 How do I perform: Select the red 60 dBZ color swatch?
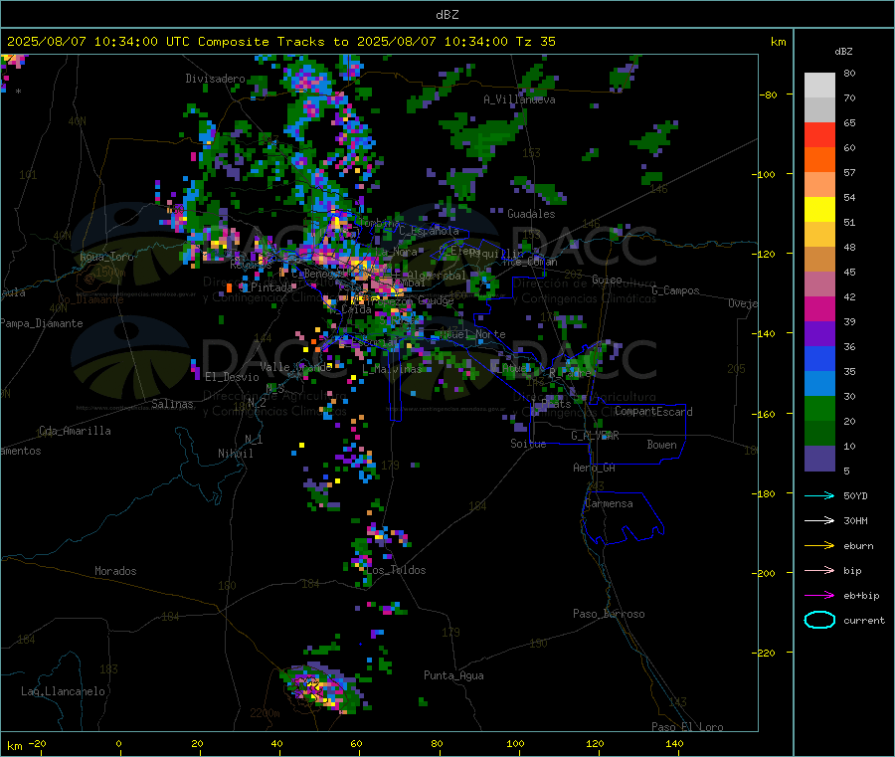(x=819, y=134)
